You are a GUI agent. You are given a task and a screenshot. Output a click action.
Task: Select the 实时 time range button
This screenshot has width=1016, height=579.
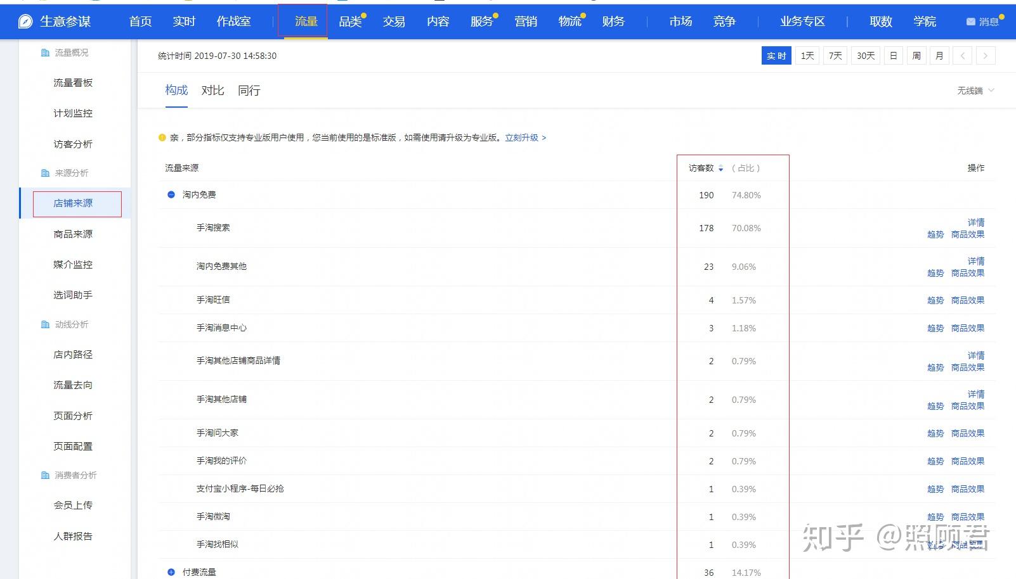pos(776,56)
